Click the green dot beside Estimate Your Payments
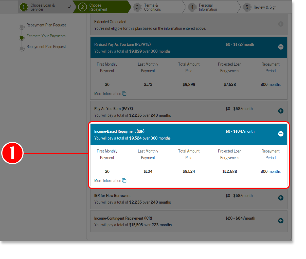Image resolution: width=306 pixels, height=259 pixels. (22, 38)
